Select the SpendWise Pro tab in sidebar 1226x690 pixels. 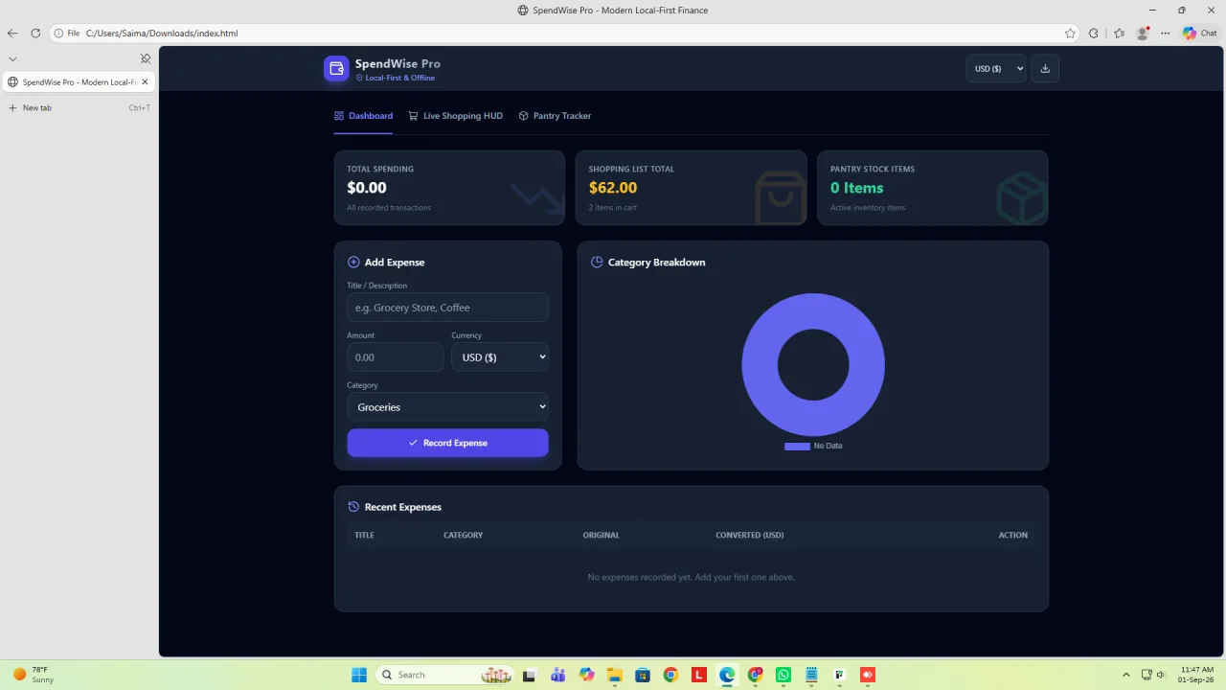[78, 82]
